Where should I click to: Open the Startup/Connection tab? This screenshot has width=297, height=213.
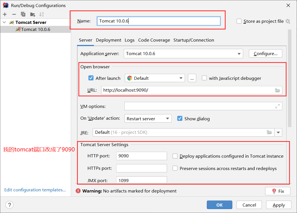pyautogui.click(x=194, y=40)
